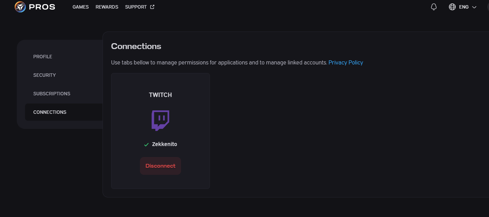Viewport: 489px width, 217px height.
Task: Visit SUPPORT in a new tab
Action: coord(136,7)
